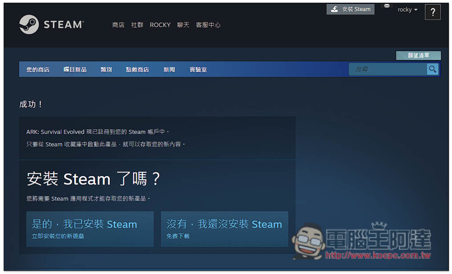Open the 商店 top menu

pos(118,25)
